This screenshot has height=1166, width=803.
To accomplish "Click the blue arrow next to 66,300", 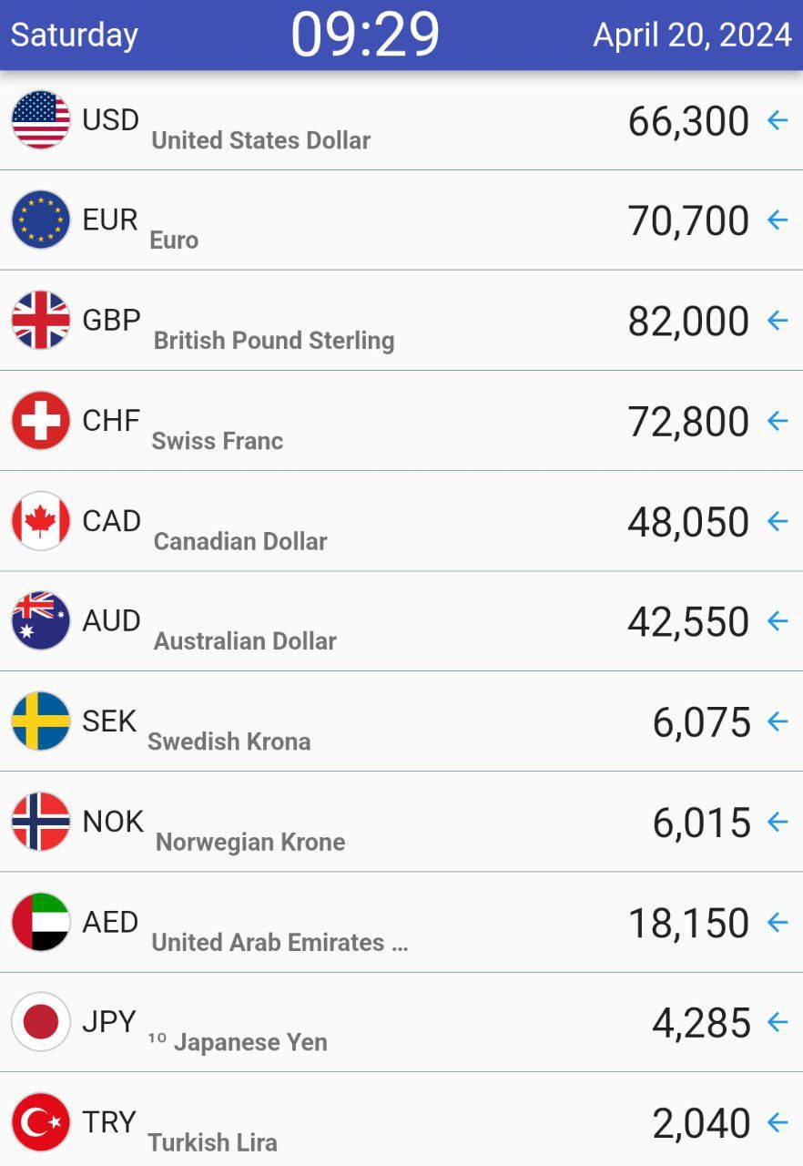I will pos(778,120).
